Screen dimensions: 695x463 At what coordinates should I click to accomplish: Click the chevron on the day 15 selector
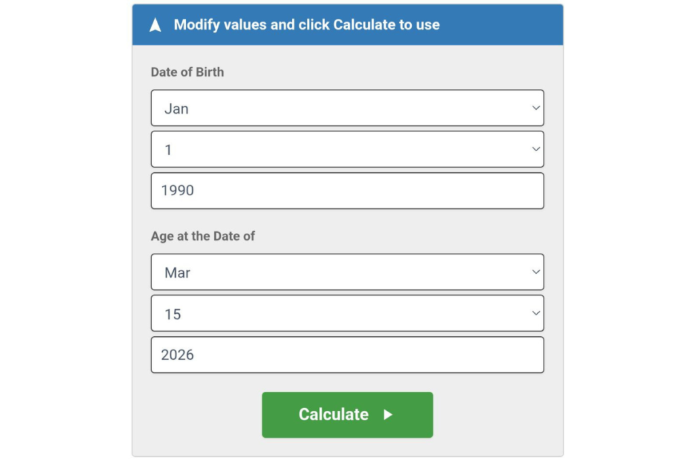point(536,313)
